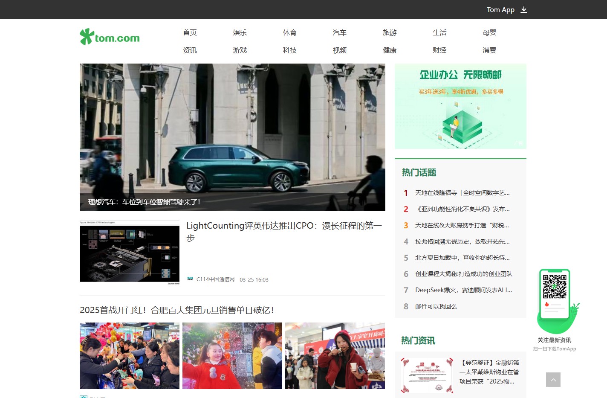Screen dimensions: 607x398
Task: Click the tom.com logo
Action: pos(110,37)
